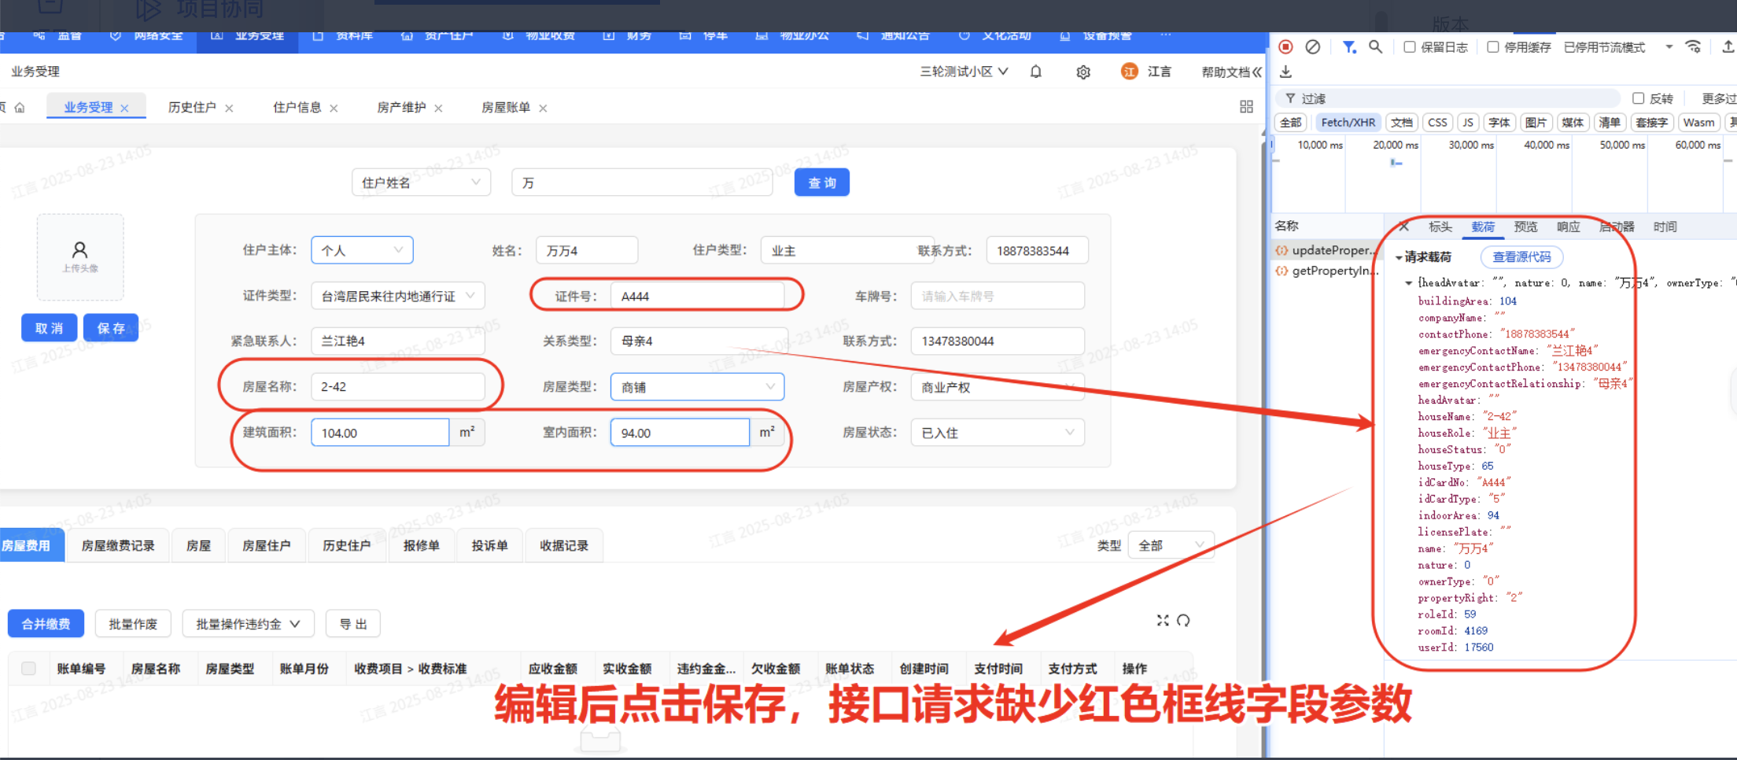Screen dimensions: 1737x760
Task: Click the refresh icon above the bill table
Action: pos(1183,621)
